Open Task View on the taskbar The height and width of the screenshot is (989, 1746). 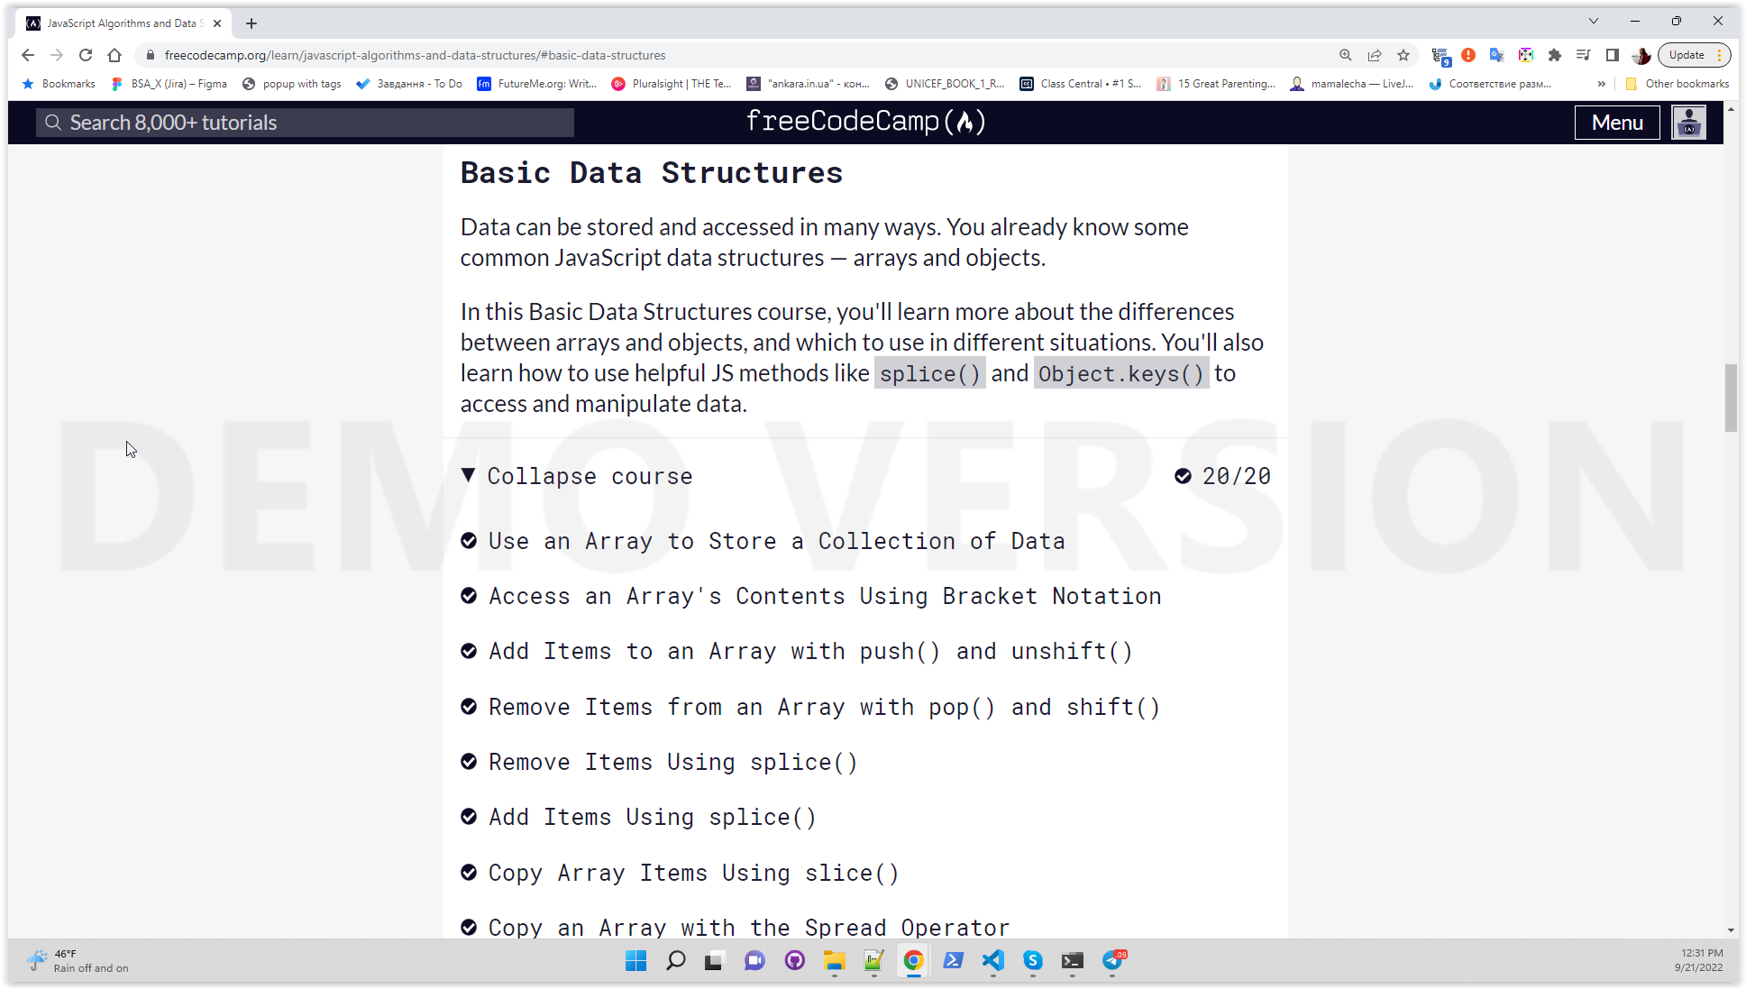click(x=715, y=961)
